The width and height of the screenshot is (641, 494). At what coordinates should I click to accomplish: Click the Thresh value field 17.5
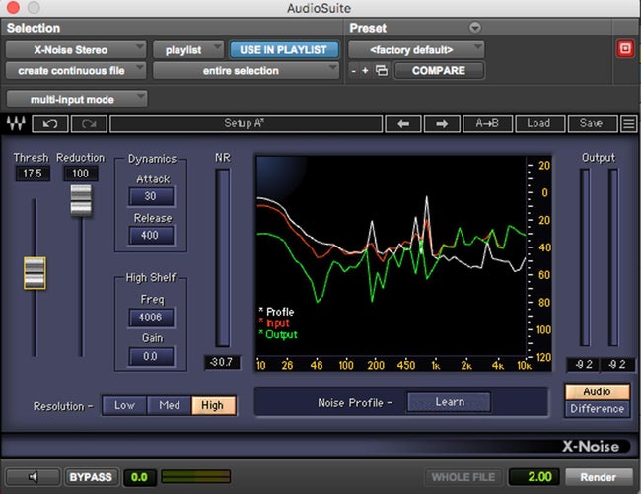[x=33, y=174]
